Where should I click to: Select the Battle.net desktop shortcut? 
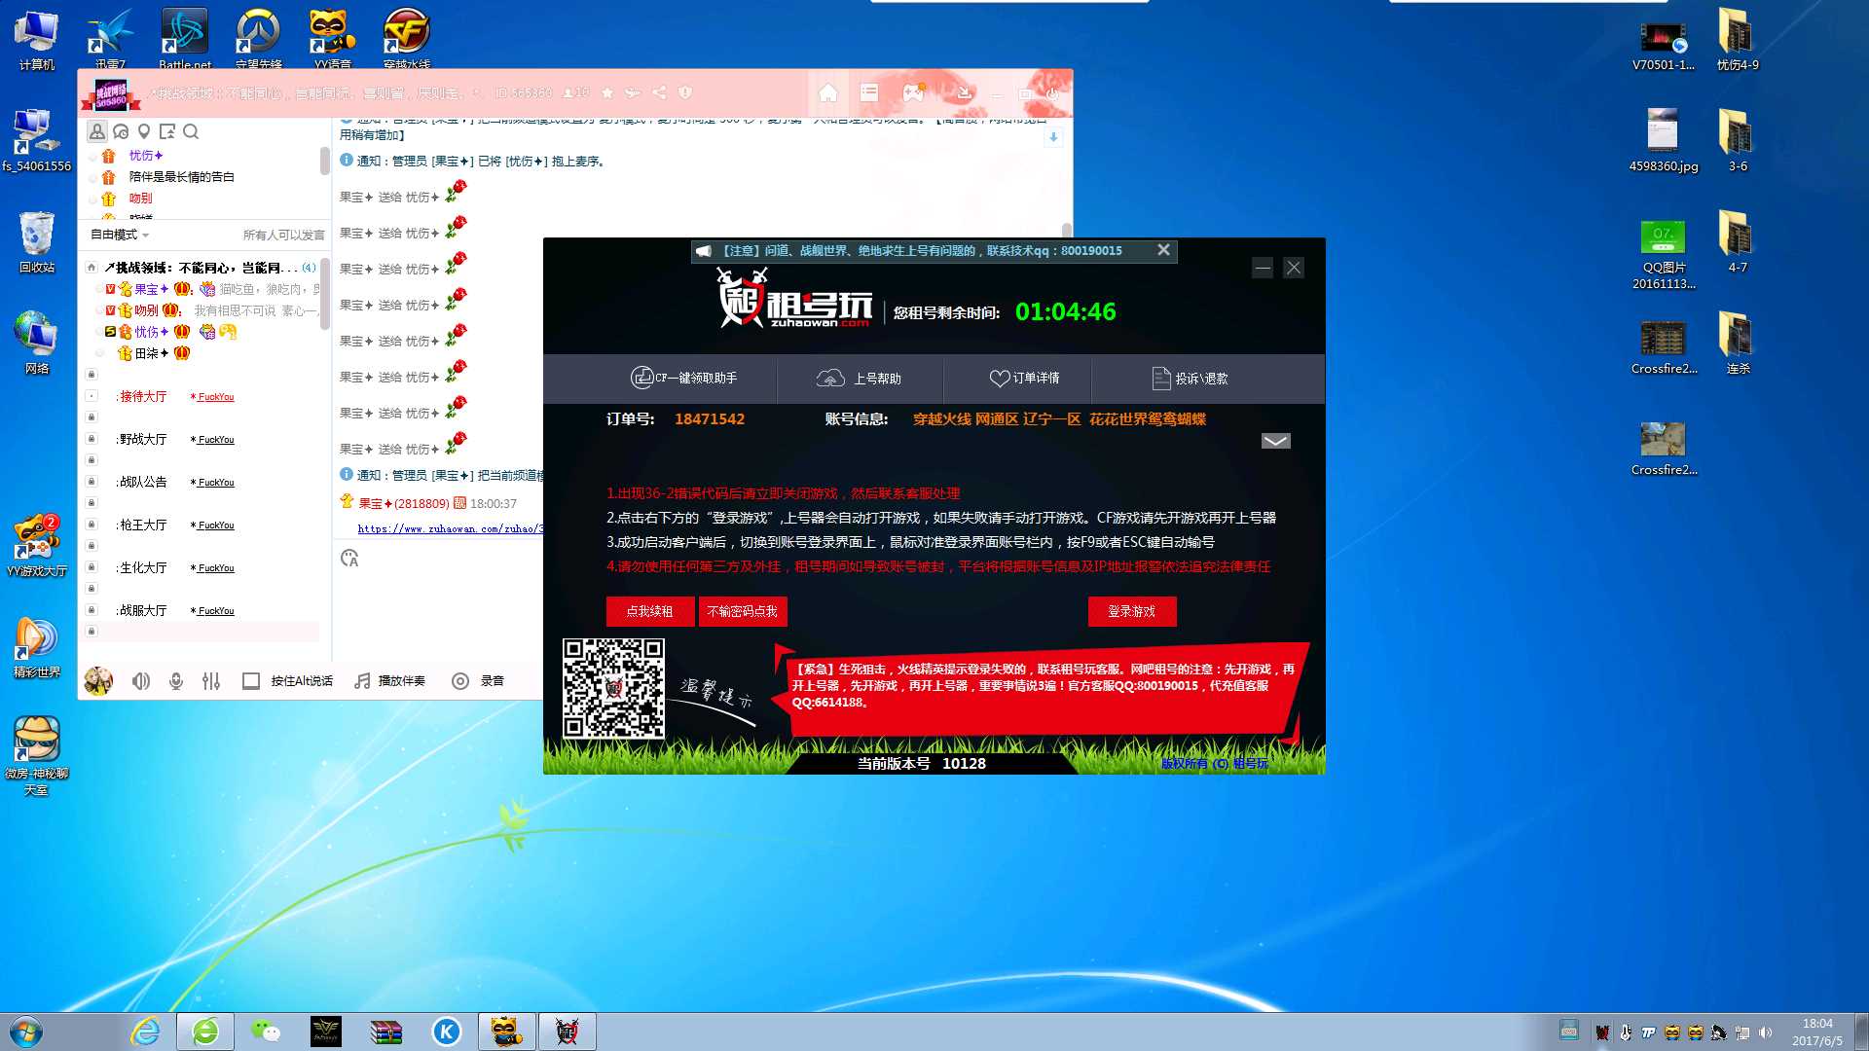[185, 39]
